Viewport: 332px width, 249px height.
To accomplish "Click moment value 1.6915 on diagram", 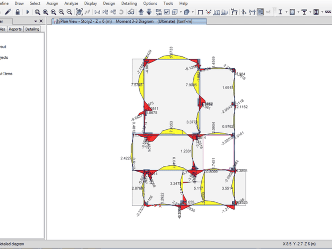I will (x=228, y=87).
